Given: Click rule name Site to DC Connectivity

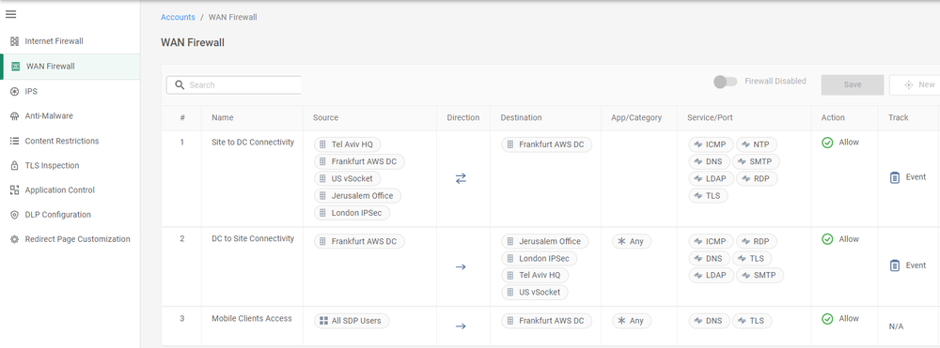Looking at the screenshot, I should [x=253, y=143].
